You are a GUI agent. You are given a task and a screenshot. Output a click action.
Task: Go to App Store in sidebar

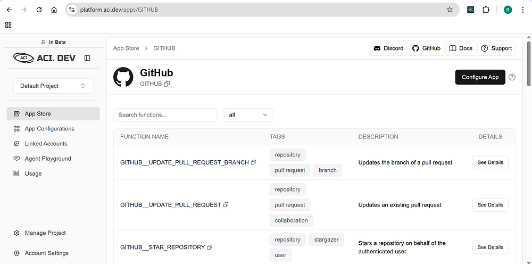(53, 114)
